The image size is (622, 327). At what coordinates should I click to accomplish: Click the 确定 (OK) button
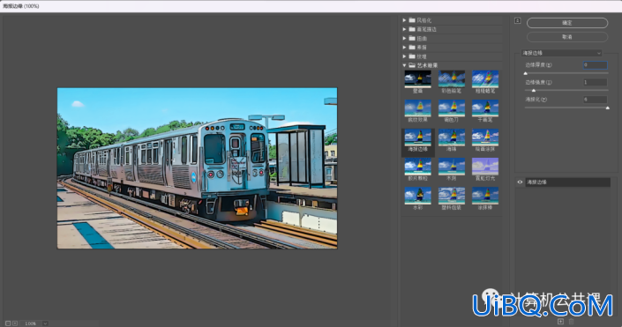point(567,23)
